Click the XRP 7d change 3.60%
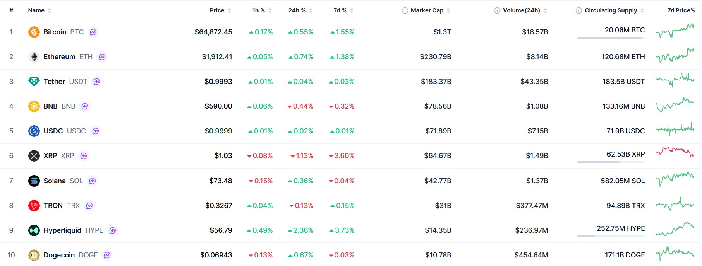The image size is (702, 266). (342, 156)
